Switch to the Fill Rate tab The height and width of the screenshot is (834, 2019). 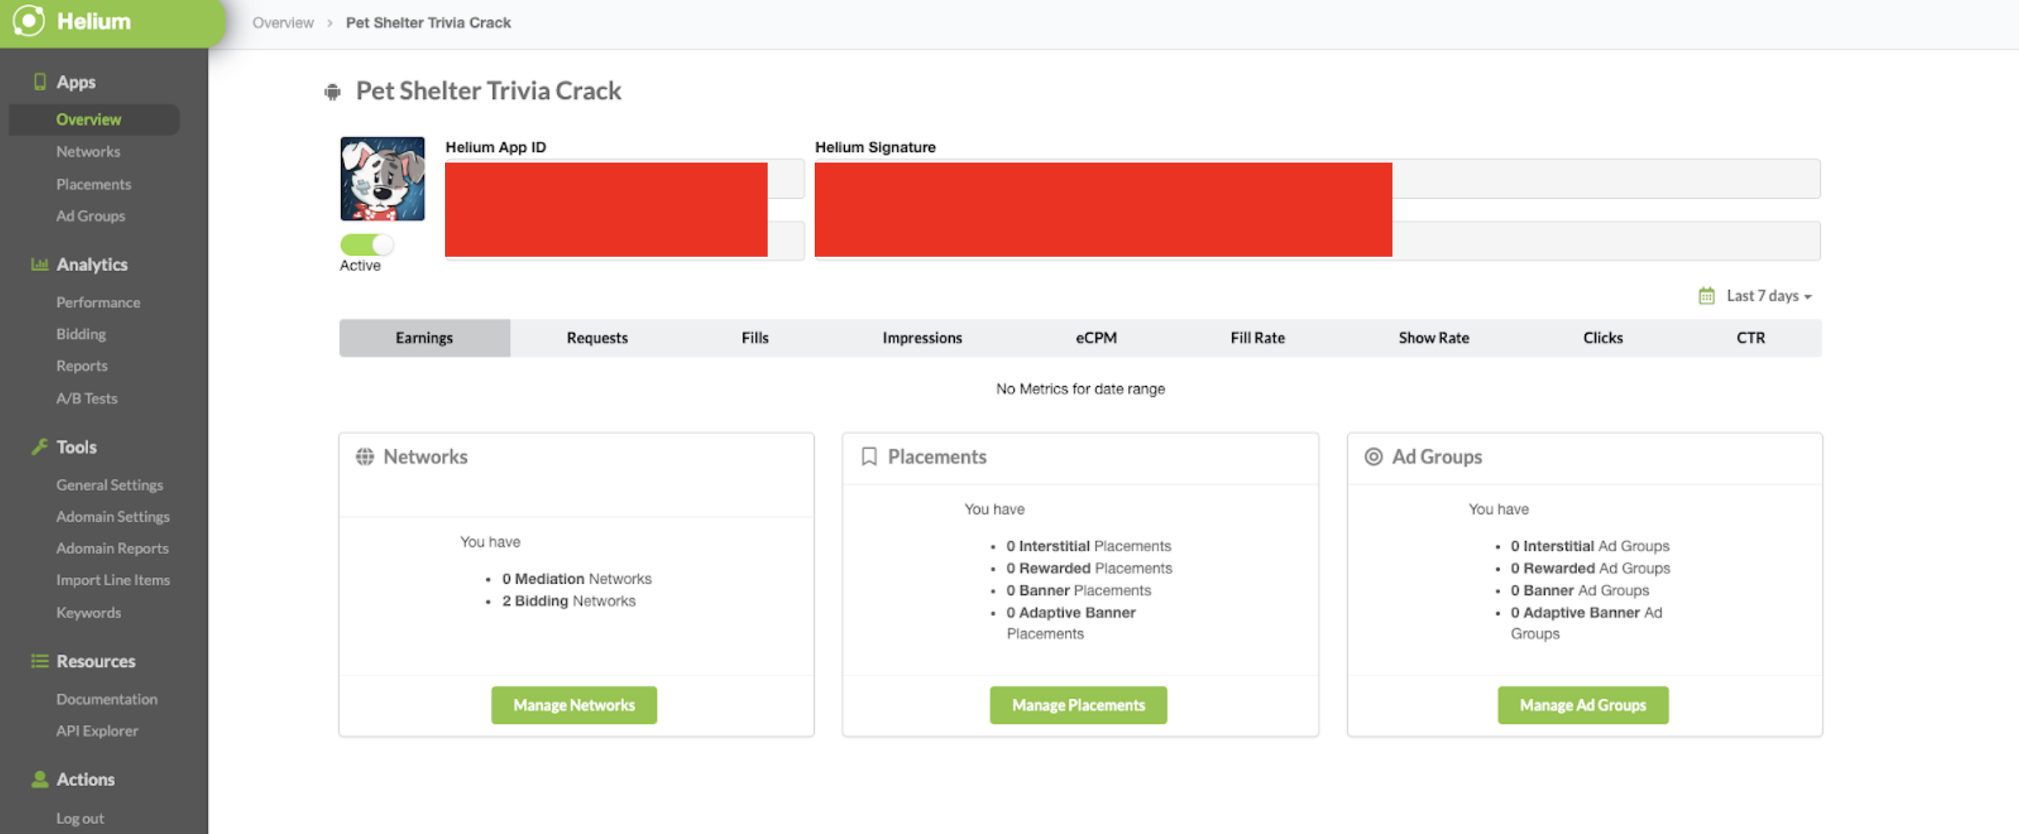(1257, 337)
